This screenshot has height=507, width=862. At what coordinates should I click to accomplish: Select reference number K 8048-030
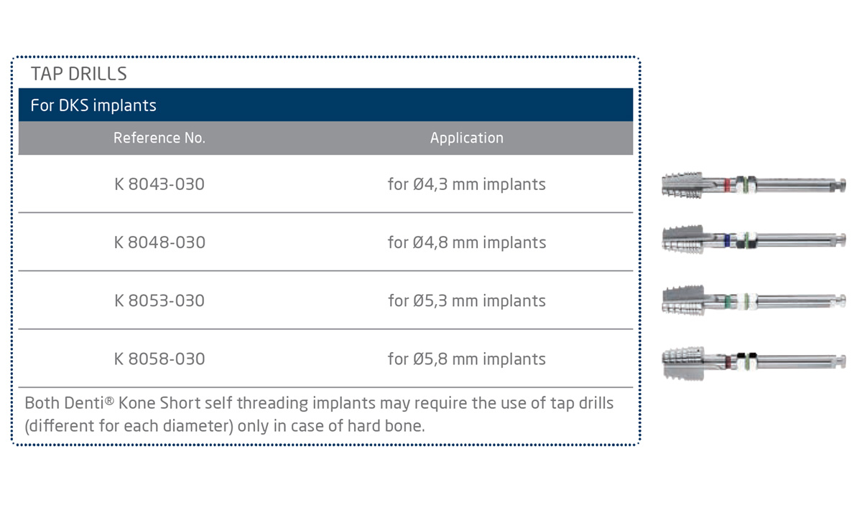(159, 242)
